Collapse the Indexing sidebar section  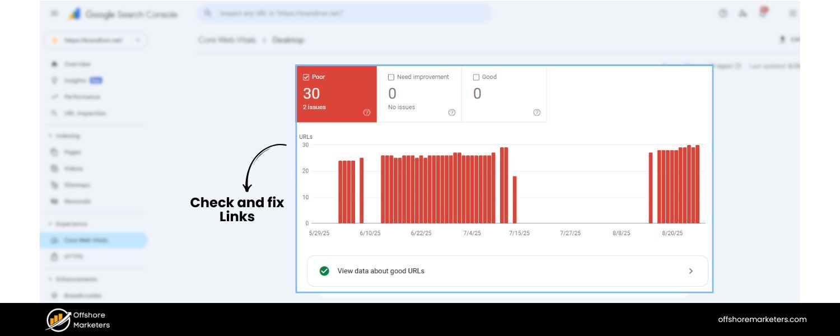[51, 136]
